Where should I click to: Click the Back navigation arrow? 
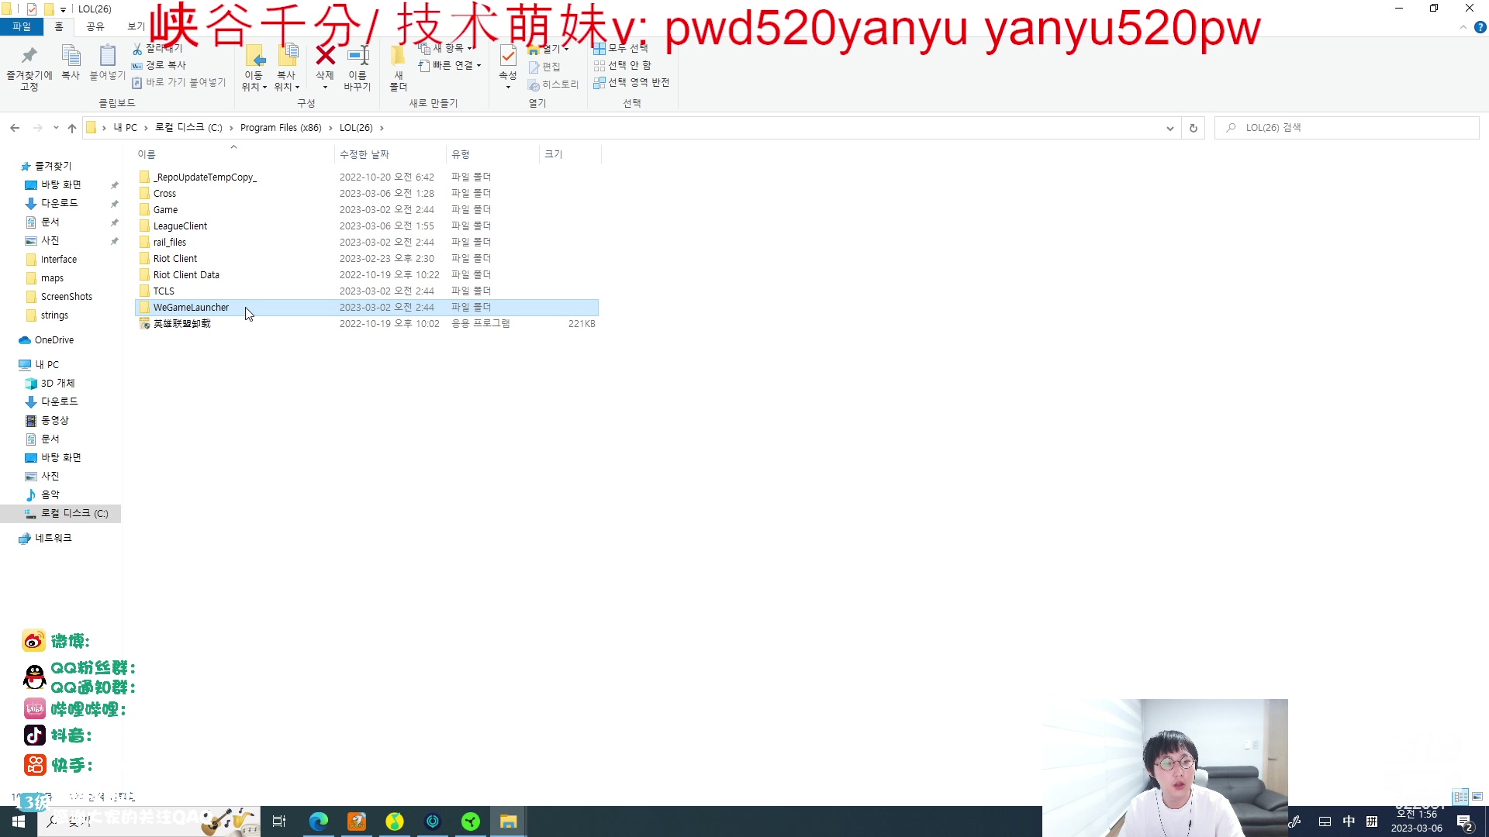click(15, 128)
